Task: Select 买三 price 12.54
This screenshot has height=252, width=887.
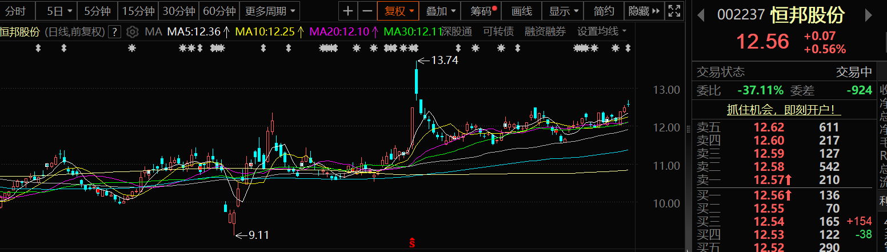Action: pyautogui.click(x=769, y=222)
